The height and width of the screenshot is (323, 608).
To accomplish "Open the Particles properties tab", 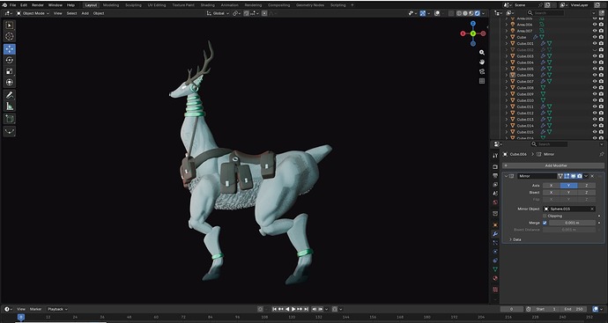I will [x=495, y=243].
